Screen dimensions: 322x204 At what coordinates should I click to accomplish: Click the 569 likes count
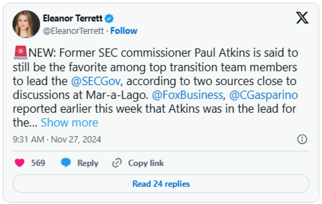(x=38, y=163)
